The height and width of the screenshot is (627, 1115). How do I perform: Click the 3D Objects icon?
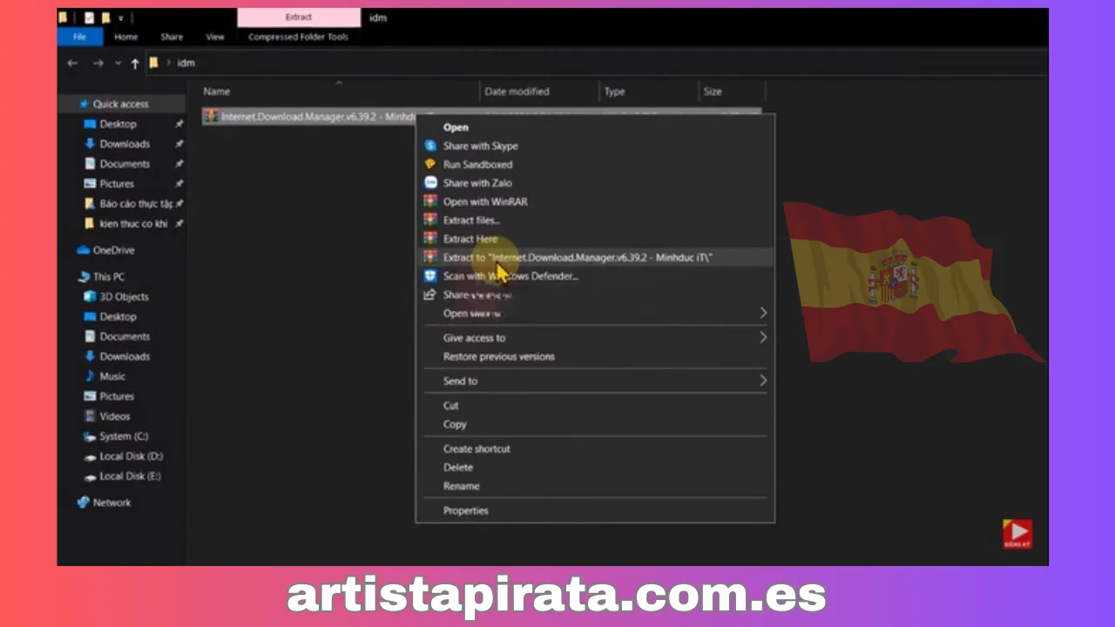(90, 296)
